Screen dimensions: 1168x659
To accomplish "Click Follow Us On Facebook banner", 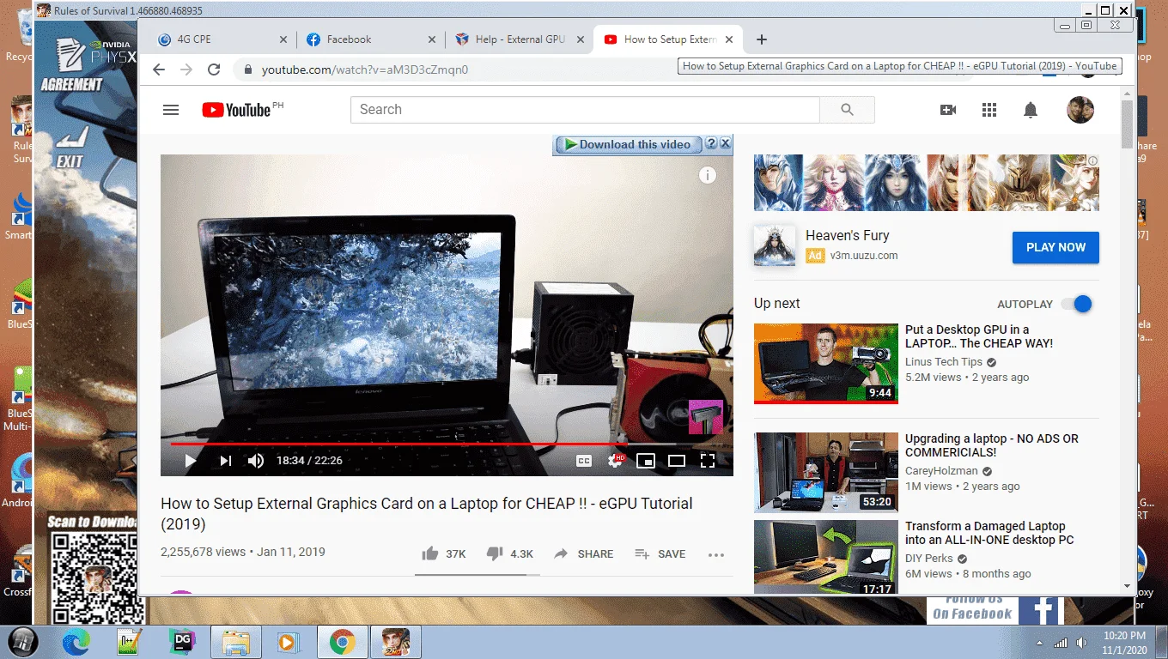I will 996,608.
